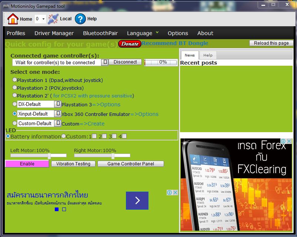Select Playstation 2 POV joysticks mode
This screenshot has width=297, height=237.
point(14,87)
